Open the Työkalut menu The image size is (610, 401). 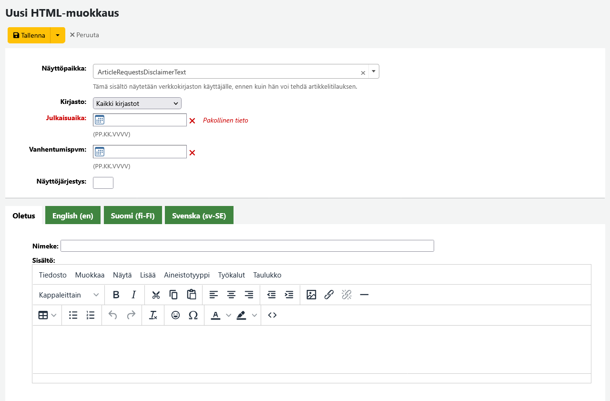tap(231, 275)
